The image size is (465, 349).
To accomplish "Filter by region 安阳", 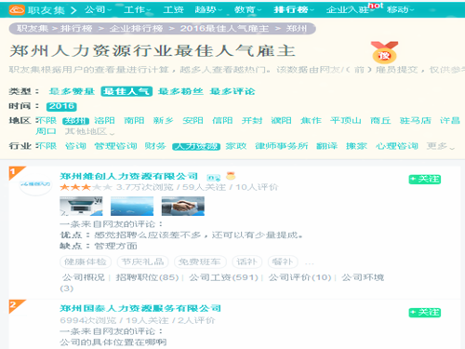I will click(x=193, y=120).
